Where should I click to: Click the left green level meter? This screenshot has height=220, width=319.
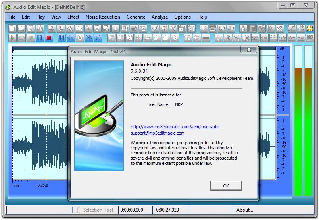(298, 121)
